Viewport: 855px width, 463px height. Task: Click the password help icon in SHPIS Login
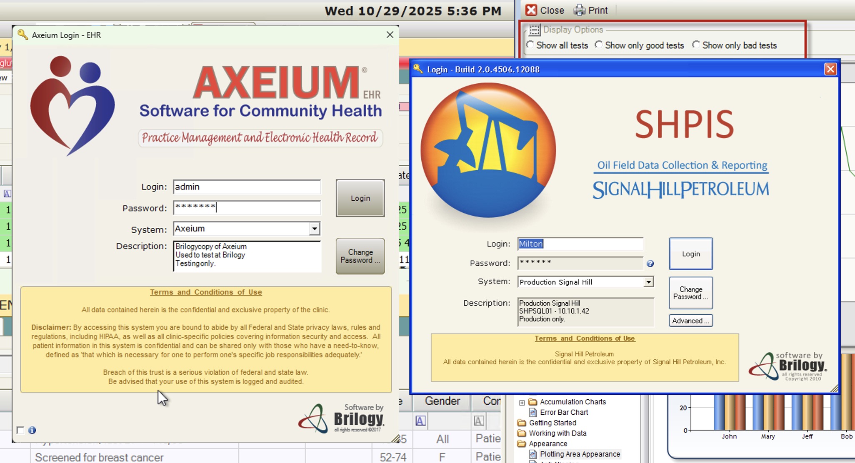650,264
